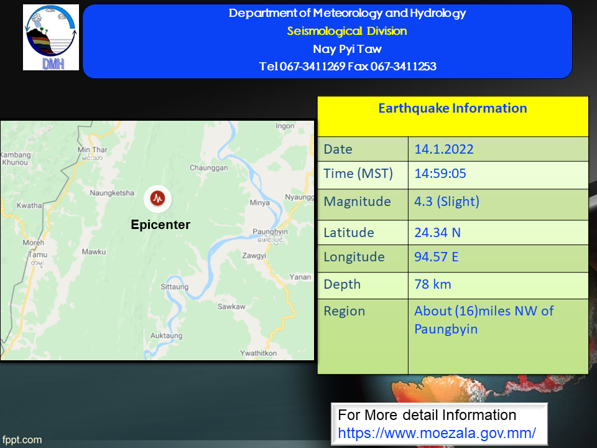
Task: Click the 'Time (MST)' row label
Action: pos(358,174)
